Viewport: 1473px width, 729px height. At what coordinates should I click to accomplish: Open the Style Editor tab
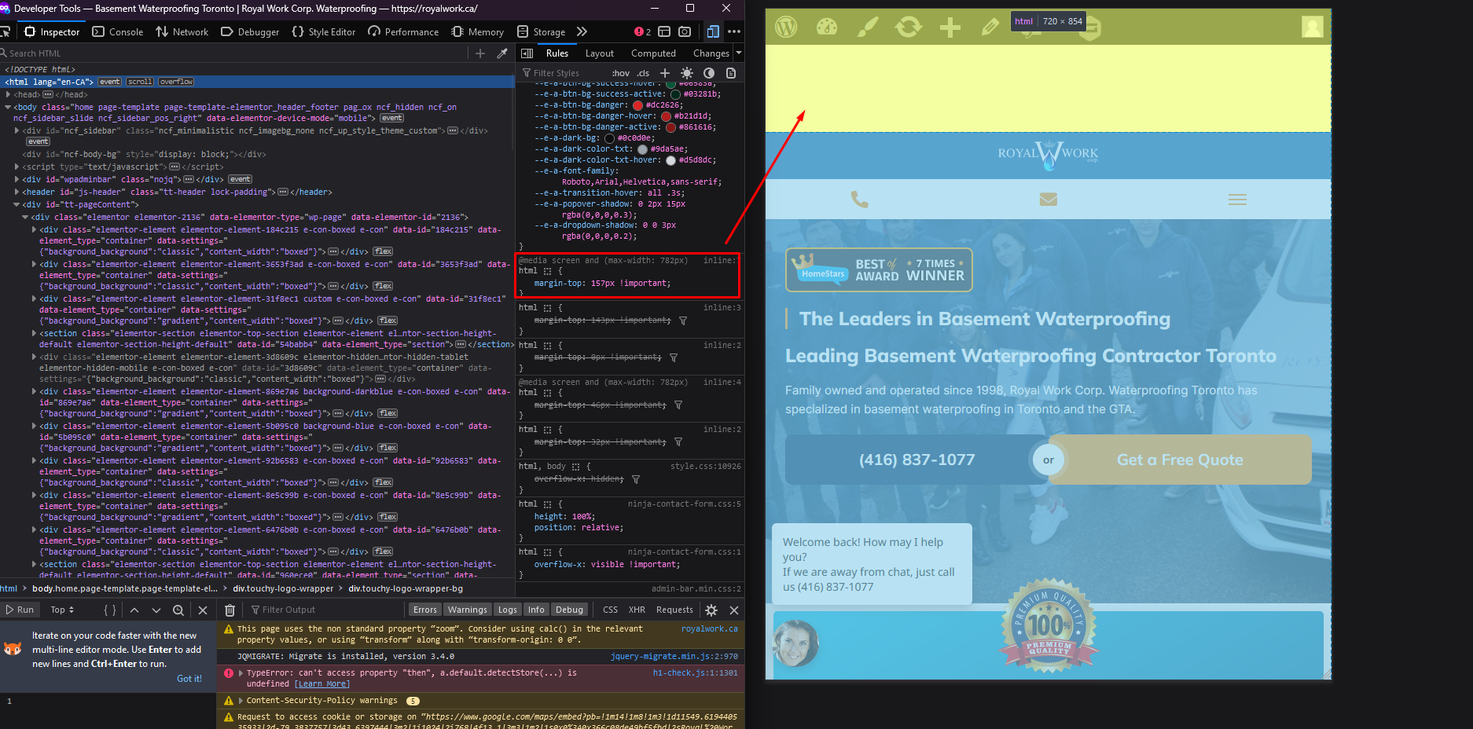pyautogui.click(x=324, y=31)
